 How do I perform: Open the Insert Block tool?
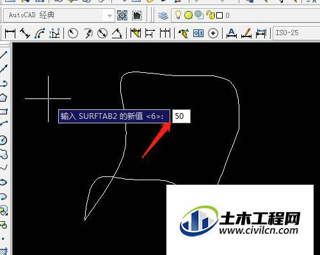point(4,210)
